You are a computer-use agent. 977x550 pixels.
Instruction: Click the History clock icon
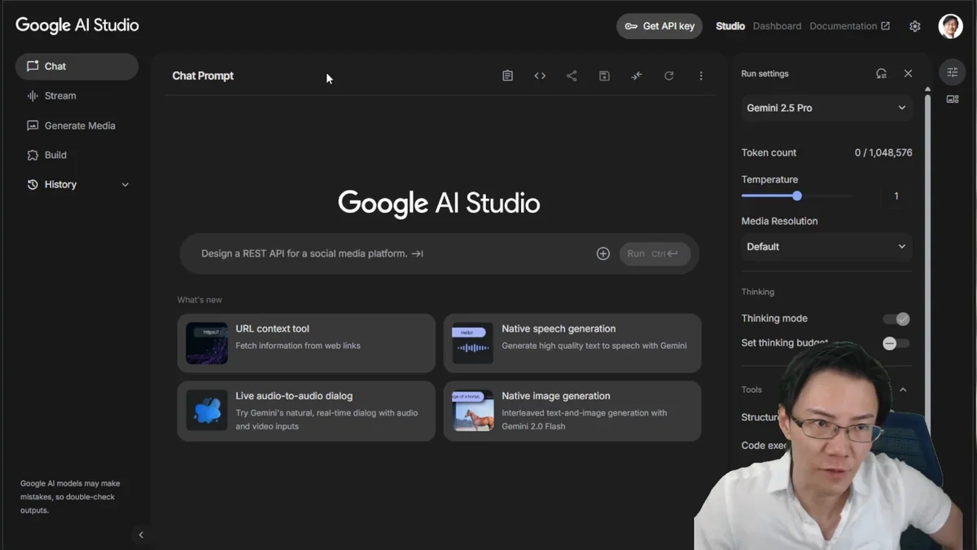[x=33, y=185]
